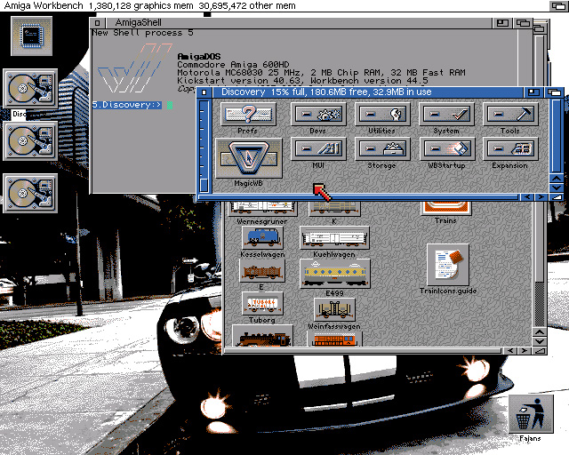Click the AmigaShell window zoom gadget

[502, 23]
